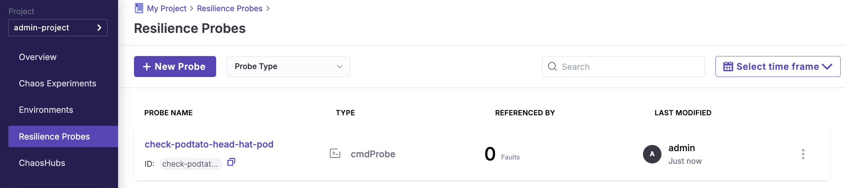
Task: Click the magnifier icon in the search box
Action: [552, 67]
